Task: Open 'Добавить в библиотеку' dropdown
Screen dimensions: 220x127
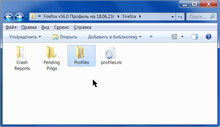Action: [115, 37]
